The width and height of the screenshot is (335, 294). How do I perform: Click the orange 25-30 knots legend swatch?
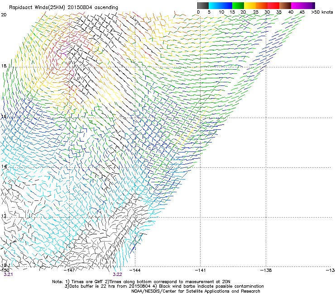click(262, 5)
